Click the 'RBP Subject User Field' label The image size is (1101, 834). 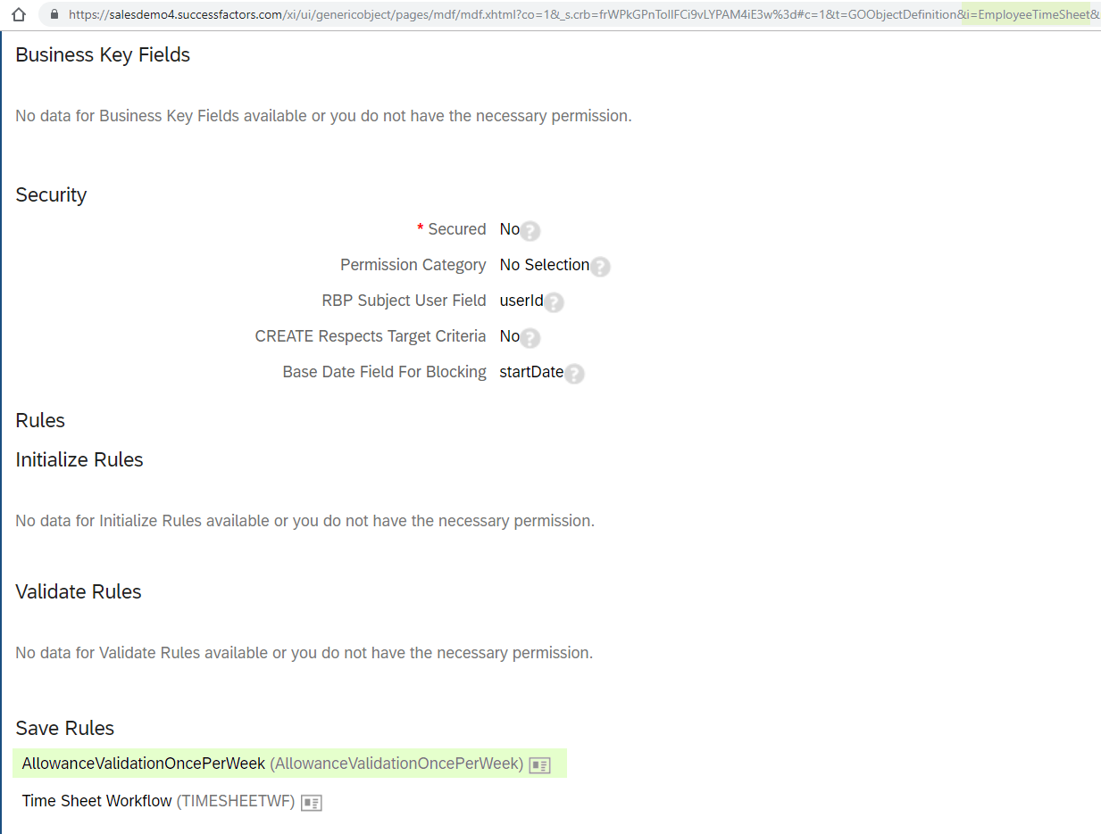(x=405, y=301)
